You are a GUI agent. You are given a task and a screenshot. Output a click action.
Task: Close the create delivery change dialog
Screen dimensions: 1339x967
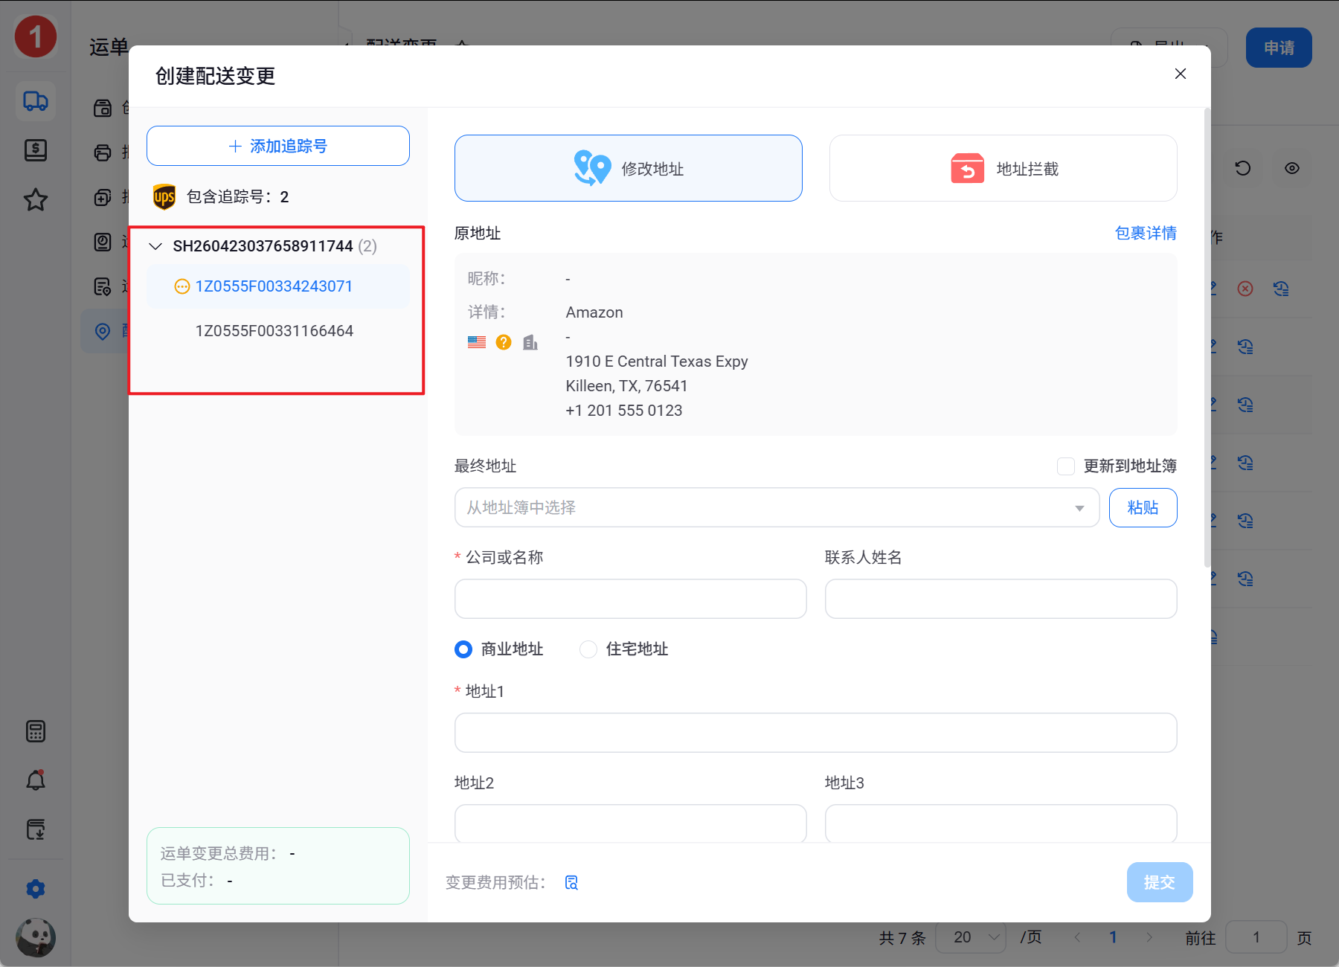[1181, 74]
